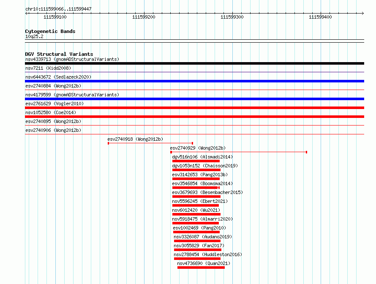Select the red esv1002469 variant bar
The height and width of the screenshot is (284, 376).
point(196,232)
